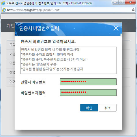The image size is (137, 137).
Task: Focus the 비밀번호 재입력 confirmation field
Action: tap(88, 93)
